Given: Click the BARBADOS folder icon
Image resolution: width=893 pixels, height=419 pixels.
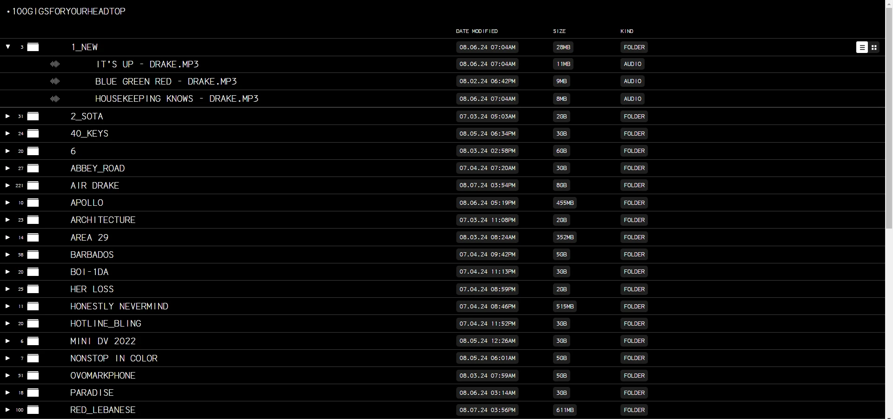Looking at the screenshot, I should point(33,255).
